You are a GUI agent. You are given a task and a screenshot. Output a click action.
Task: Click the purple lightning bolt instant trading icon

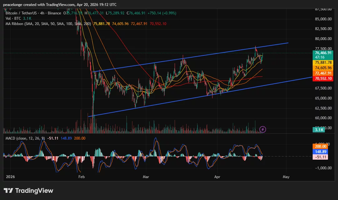coord(262,129)
